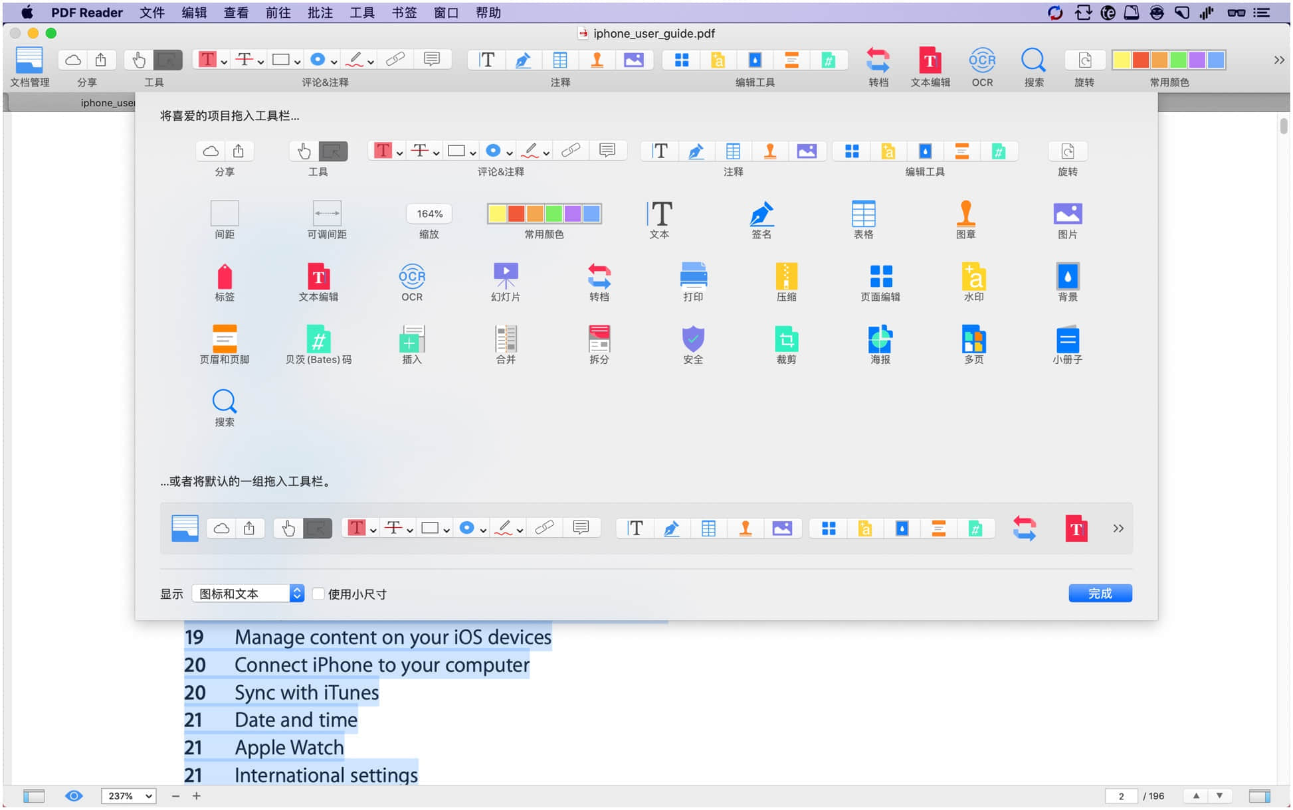Select the purple swatch in main toolbar 常用颜色
The width and height of the screenshot is (1293, 810).
pyautogui.click(x=1197, y=60)
